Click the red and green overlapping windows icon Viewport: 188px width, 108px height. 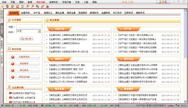click(x=38, y=6)
